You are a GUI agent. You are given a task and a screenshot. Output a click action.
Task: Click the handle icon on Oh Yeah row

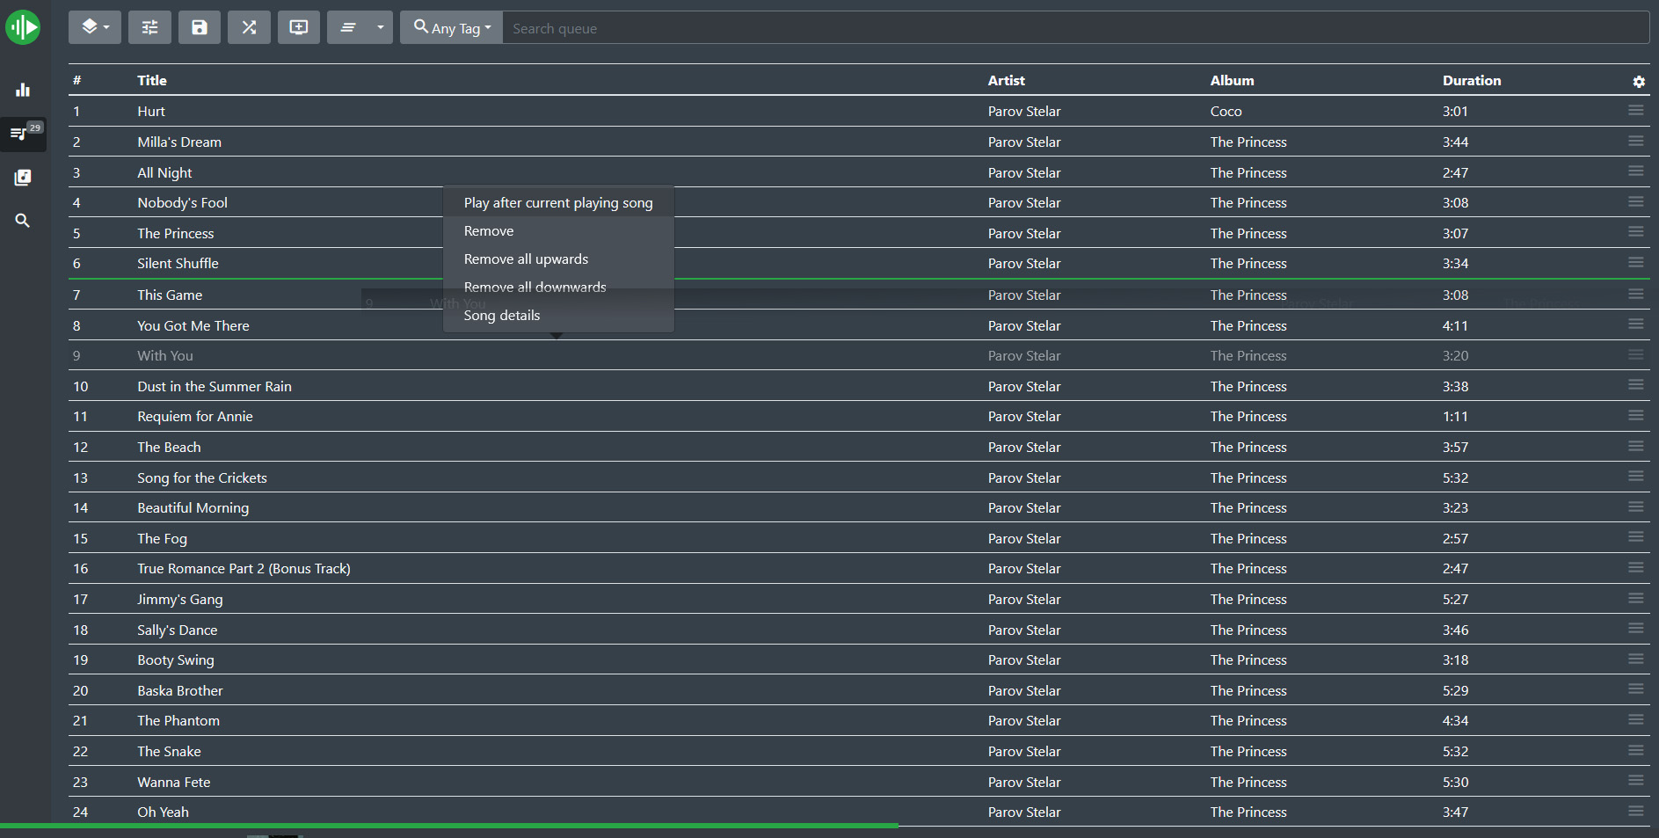[x=1636, y=811]
